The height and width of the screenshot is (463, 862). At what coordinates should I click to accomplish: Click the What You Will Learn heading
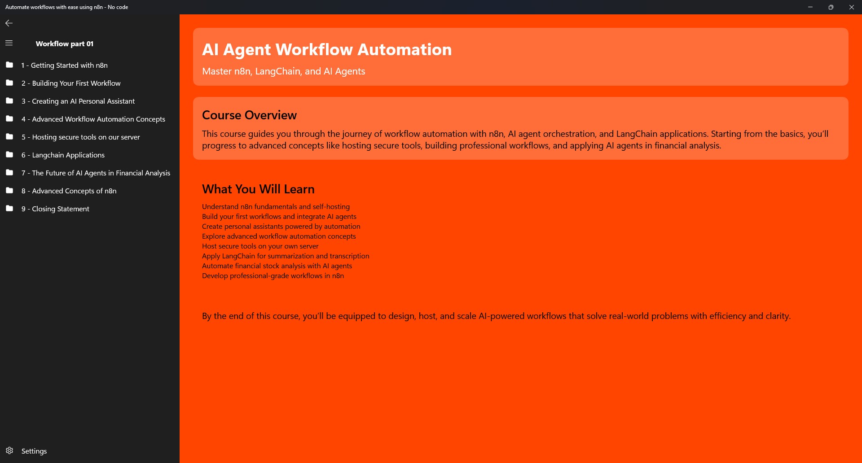coord(258,189)
